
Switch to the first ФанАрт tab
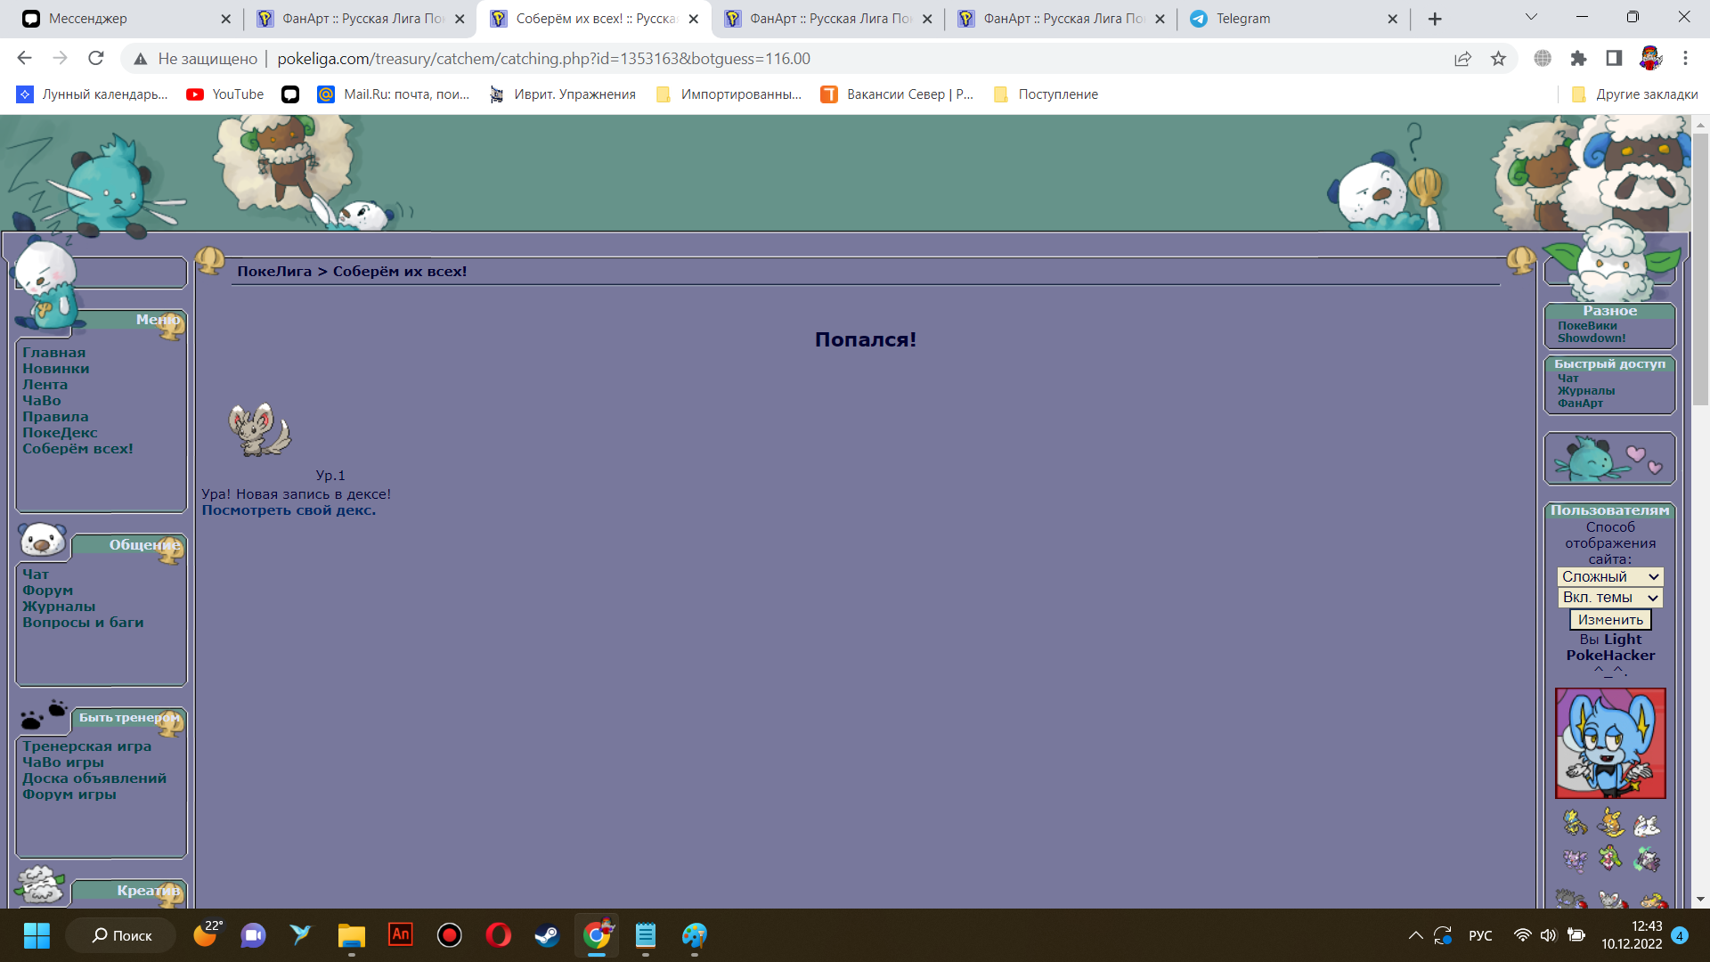point(360,19)
